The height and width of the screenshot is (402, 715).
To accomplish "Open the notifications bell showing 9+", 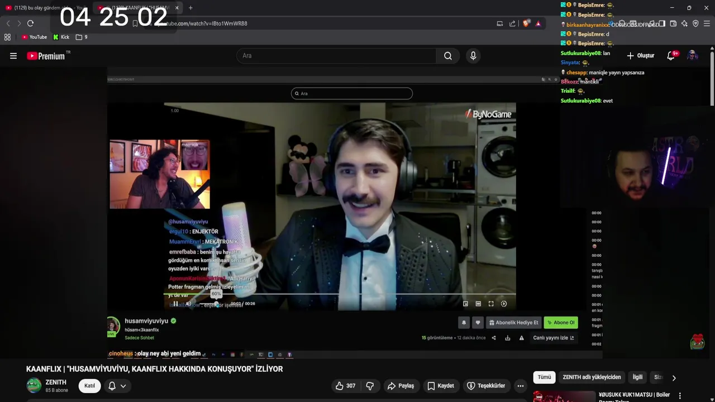I will (672, 55).
